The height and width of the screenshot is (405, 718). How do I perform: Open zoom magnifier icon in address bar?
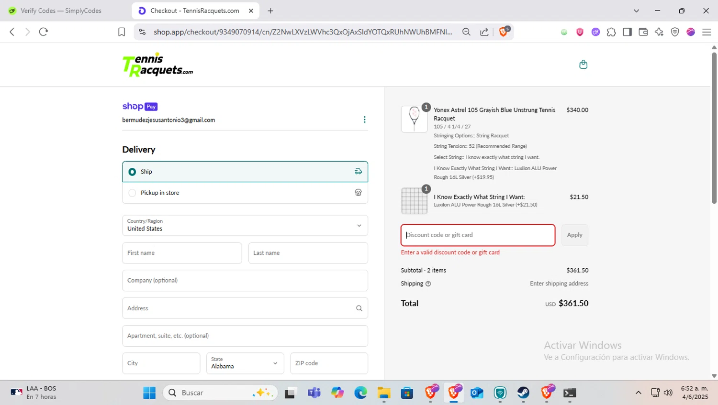tap(466, 32)
